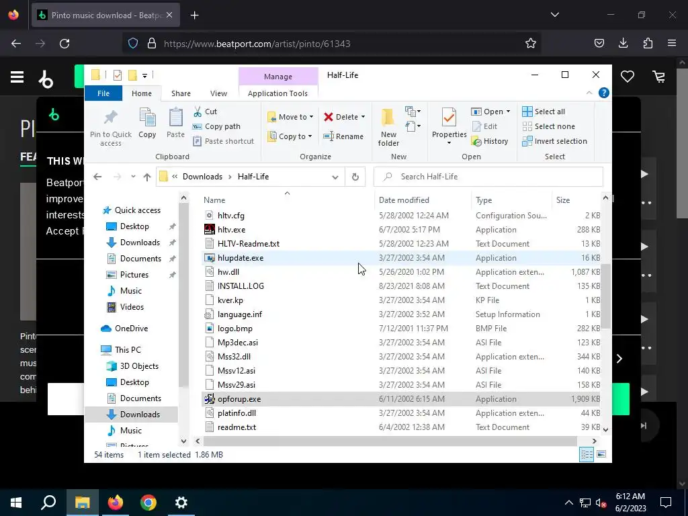688x516 pixels.
Task: Open Firefox extensions puzzle icon
Action: pos(648,44)
